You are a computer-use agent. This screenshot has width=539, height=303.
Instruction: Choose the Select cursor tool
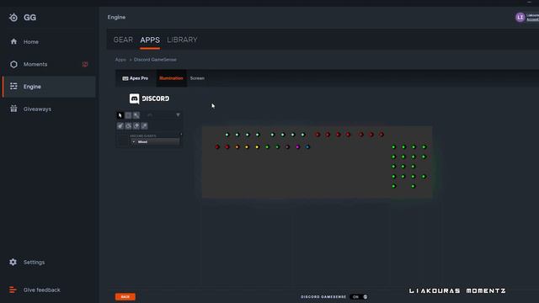(x=120, y=115)
